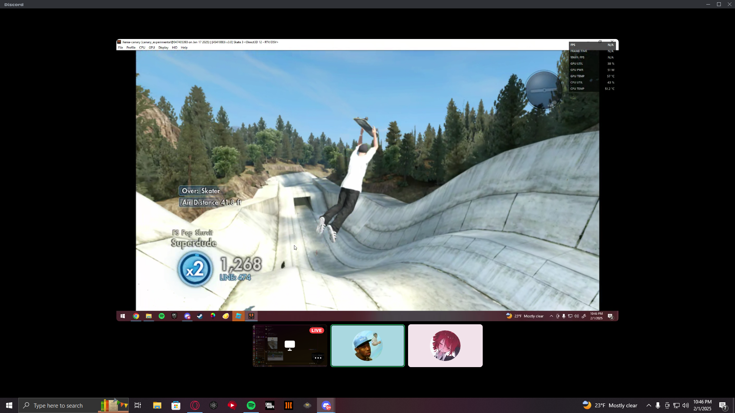Image resolution: width=735 pixels, height=413 pixels.
Task: Open the more options button on the LIVE stream tile
Action: coord(318,358)
